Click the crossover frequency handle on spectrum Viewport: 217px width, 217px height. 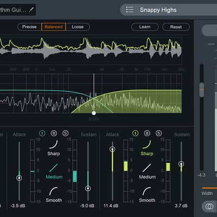click(x=94, y=113)
